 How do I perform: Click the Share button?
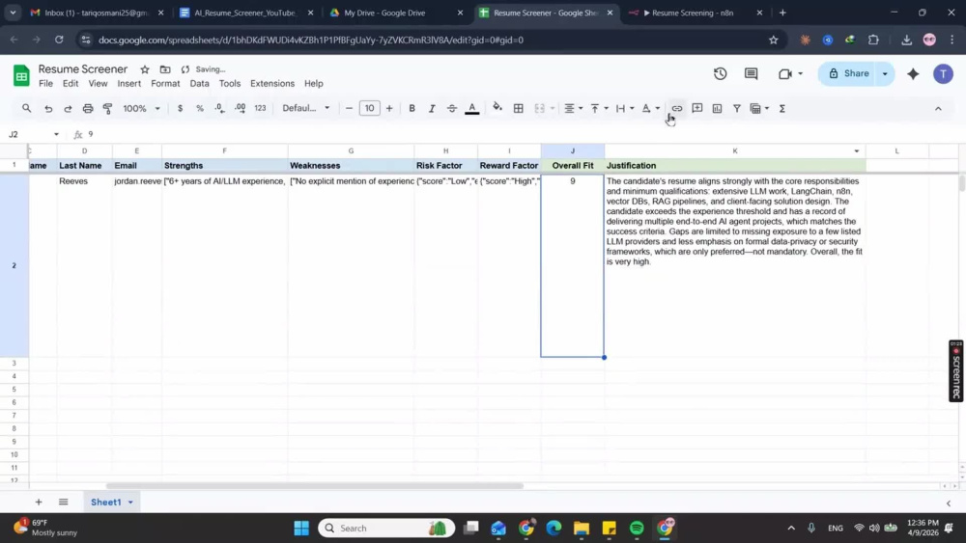(x=848, y=74)
